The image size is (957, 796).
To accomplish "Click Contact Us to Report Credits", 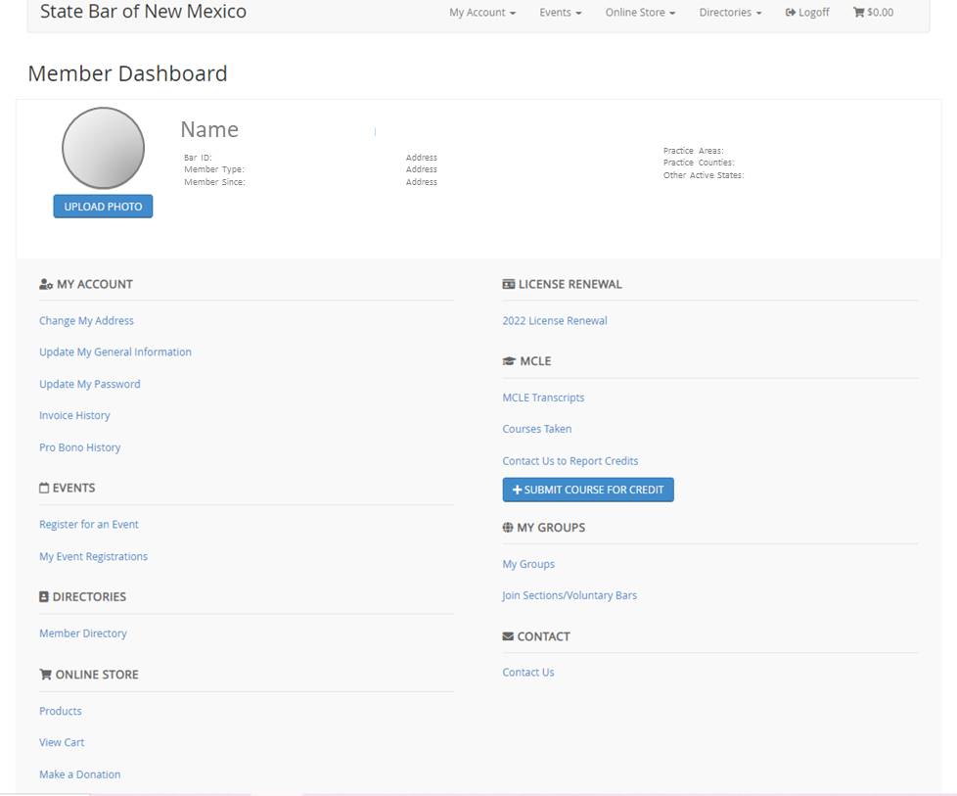I will pos(570,461).
